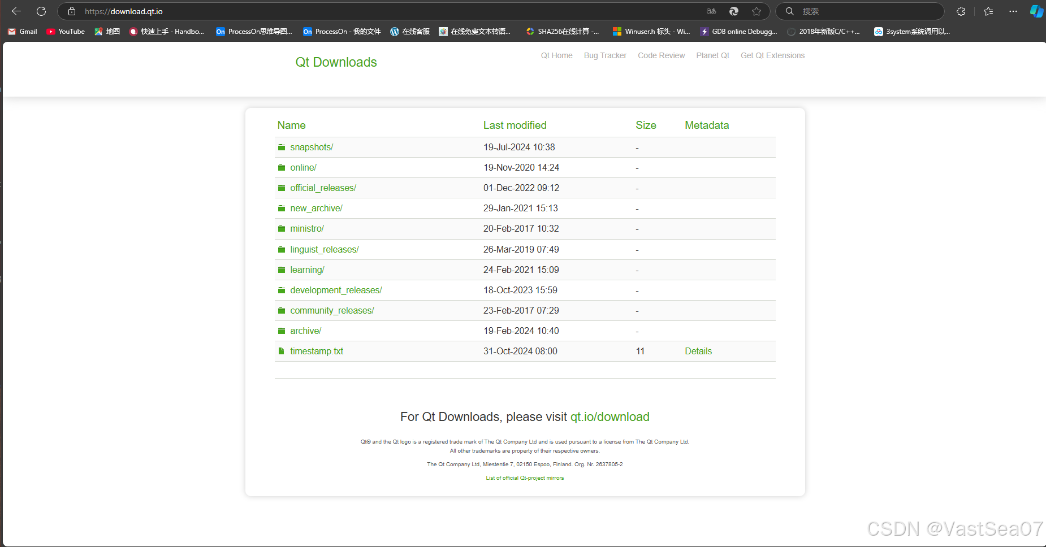Open the development_releases/ directory
The height and width of the screenshot is (547, 1046).
coord(336,290)
